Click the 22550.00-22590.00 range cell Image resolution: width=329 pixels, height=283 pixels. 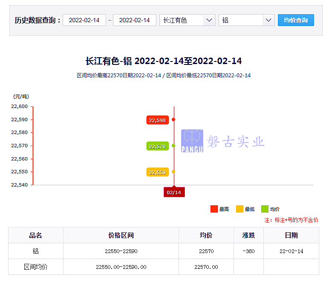click(x=121, y=267)
